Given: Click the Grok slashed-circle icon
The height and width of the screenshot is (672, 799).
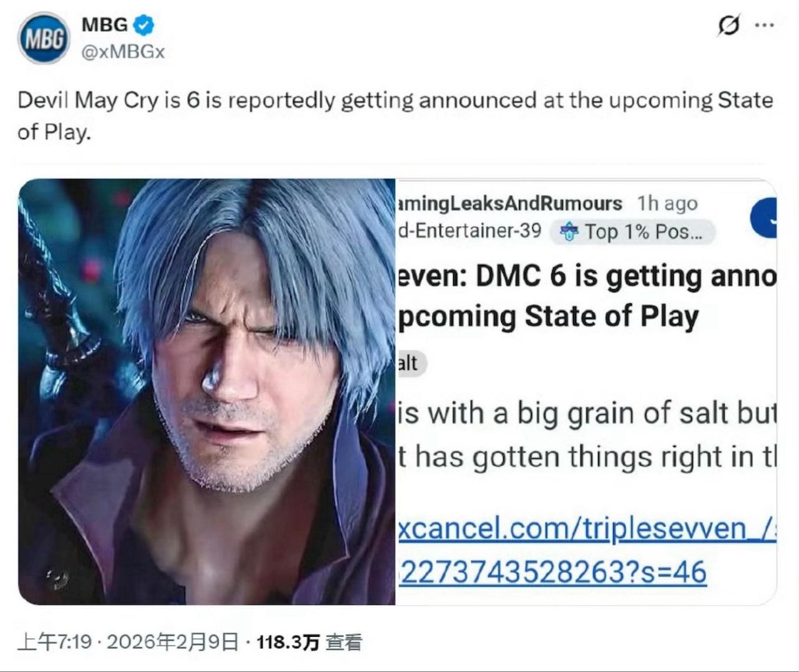Looking at the screenshot, I should pos(728,26).
